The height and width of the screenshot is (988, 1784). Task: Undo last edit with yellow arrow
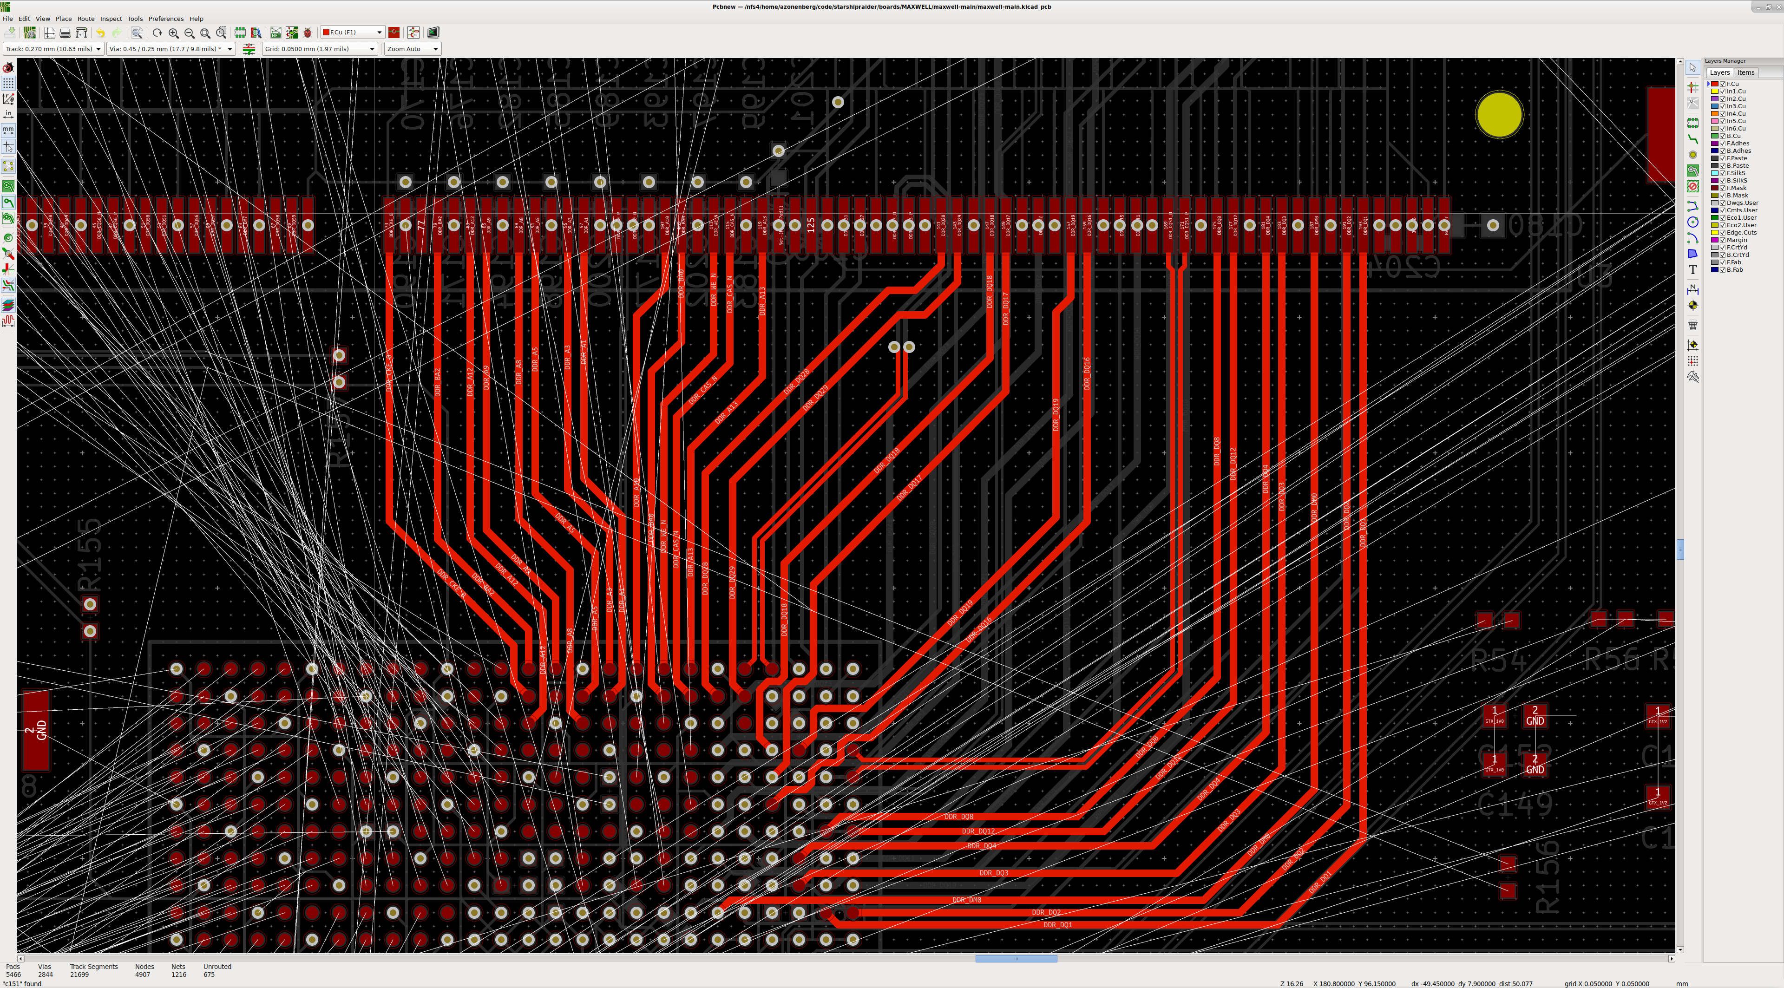coord(100,33)
